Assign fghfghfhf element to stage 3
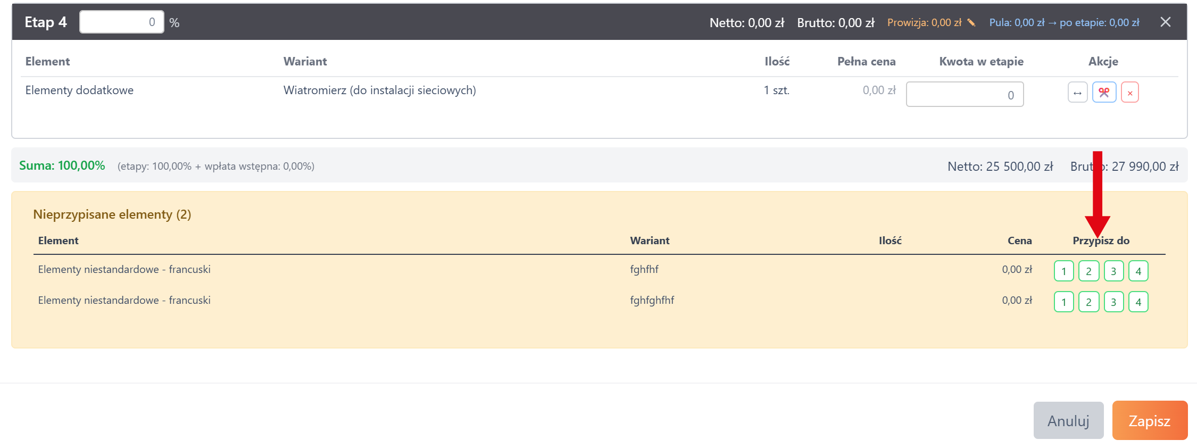The width and height of the screenshot is (1197, 448). 1113,302
